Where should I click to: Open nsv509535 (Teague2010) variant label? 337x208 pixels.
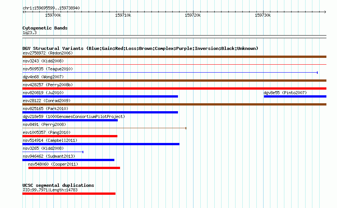(x=48, y=69)
